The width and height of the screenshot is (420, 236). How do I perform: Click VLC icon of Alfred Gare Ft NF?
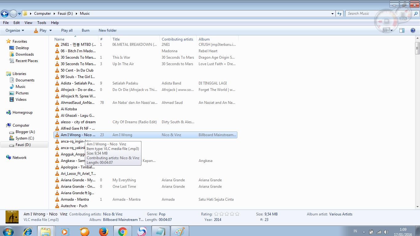[x=57, y=128]
